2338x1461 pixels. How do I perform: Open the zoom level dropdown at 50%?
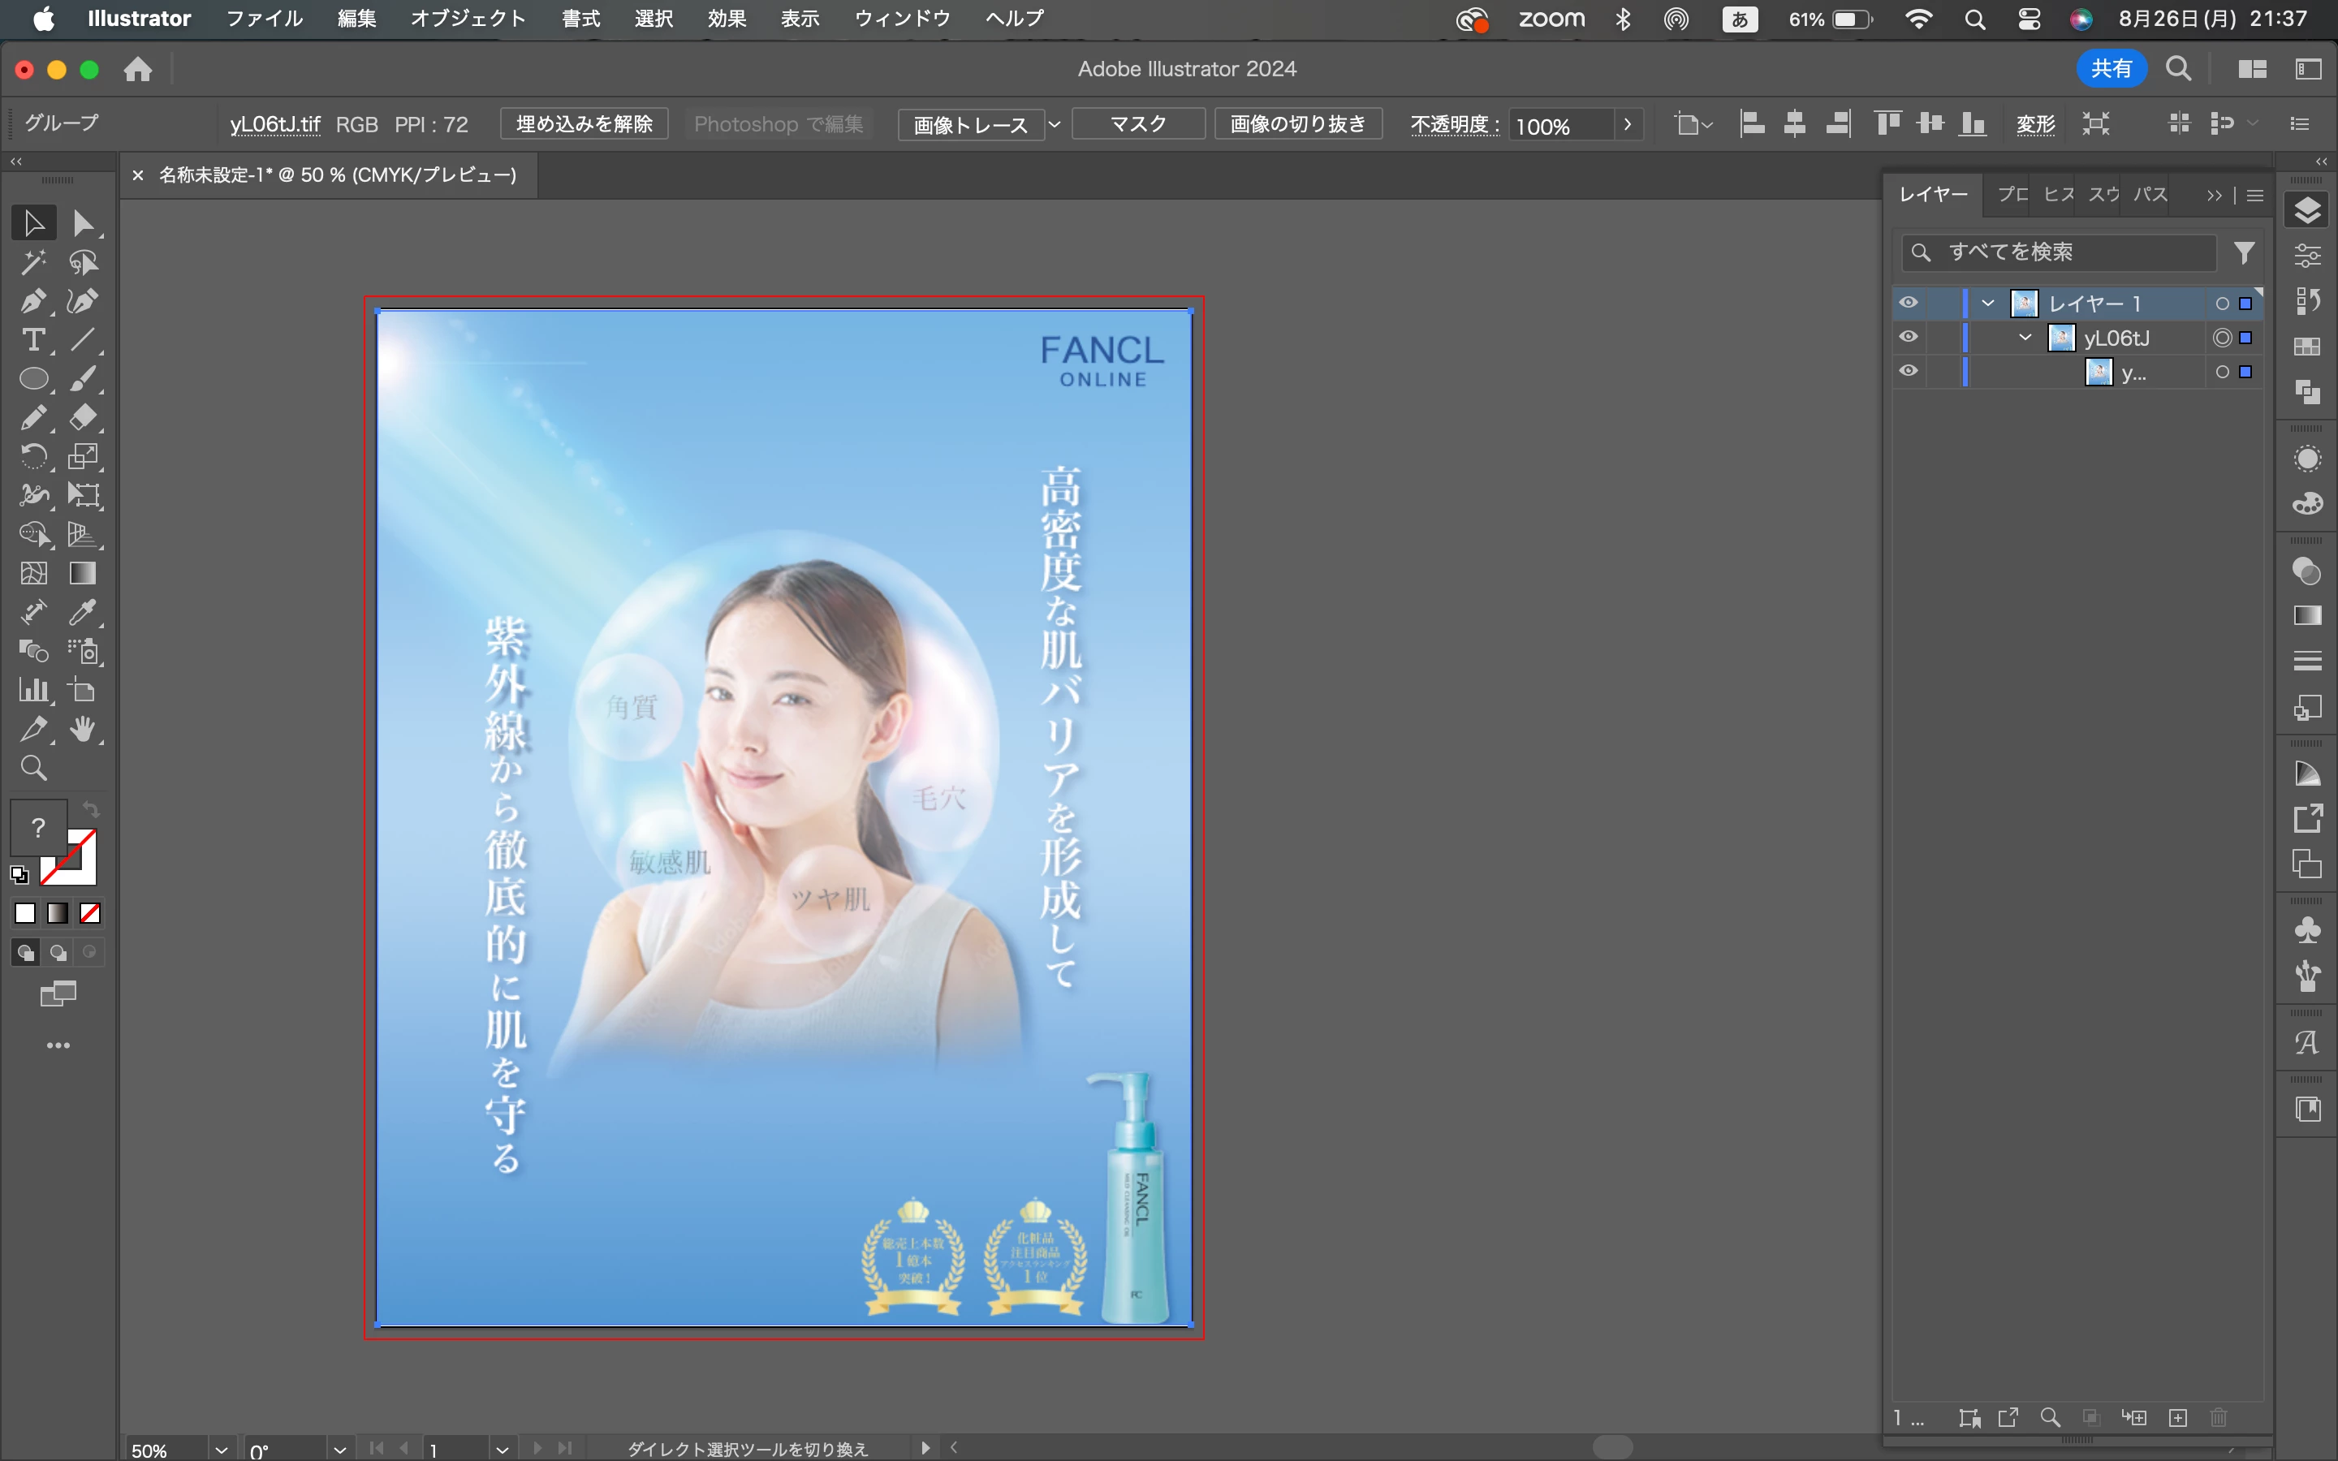click(222, 1450)
